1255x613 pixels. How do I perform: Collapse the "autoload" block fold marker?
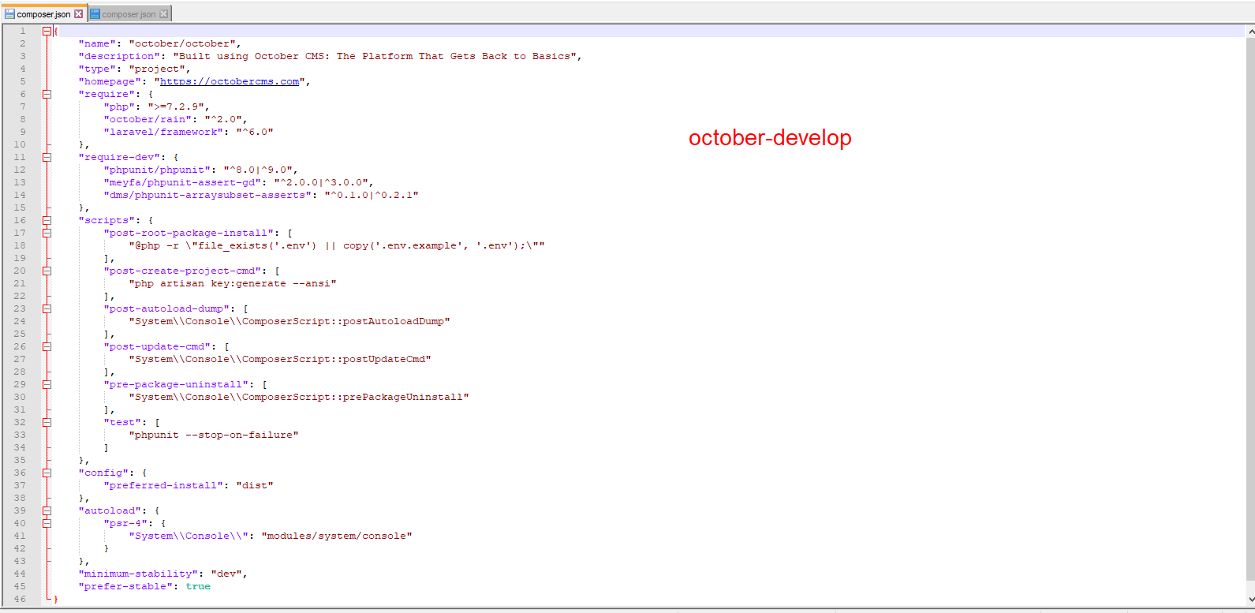tap(47, 510)
